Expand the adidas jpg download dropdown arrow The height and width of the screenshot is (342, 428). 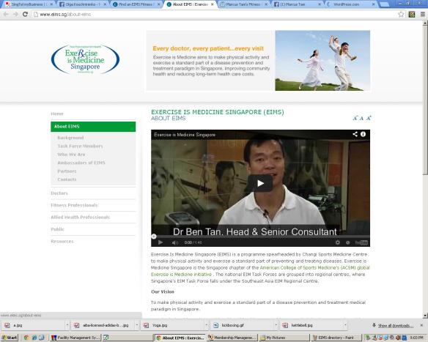(x=136, y=325)
